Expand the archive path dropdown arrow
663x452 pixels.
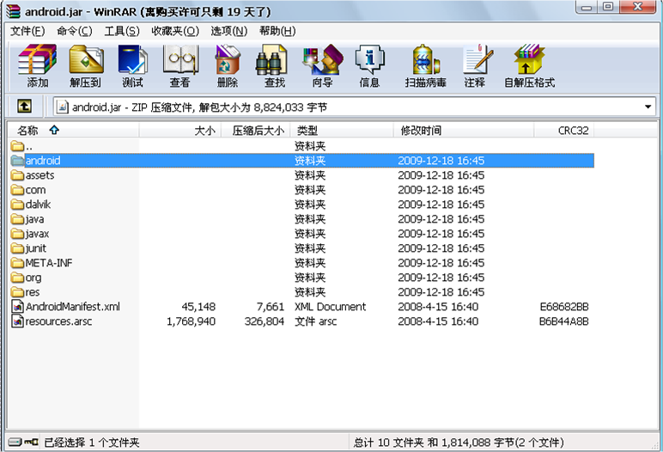(x=648, y=107)
